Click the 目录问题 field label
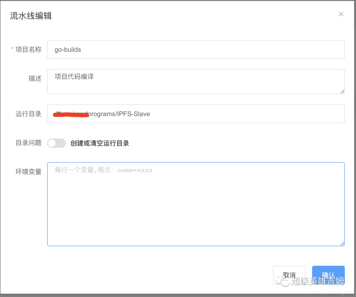This screenshot has width=356, height=297. 28,143
